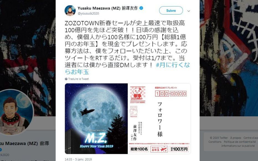Click the tweet body text
The image size is (258, 161).
point(126,44)
